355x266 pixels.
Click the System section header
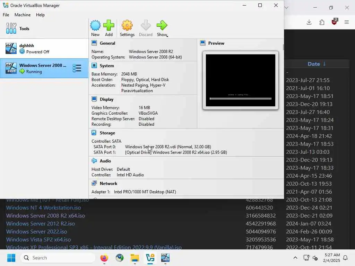pos(107,66)
